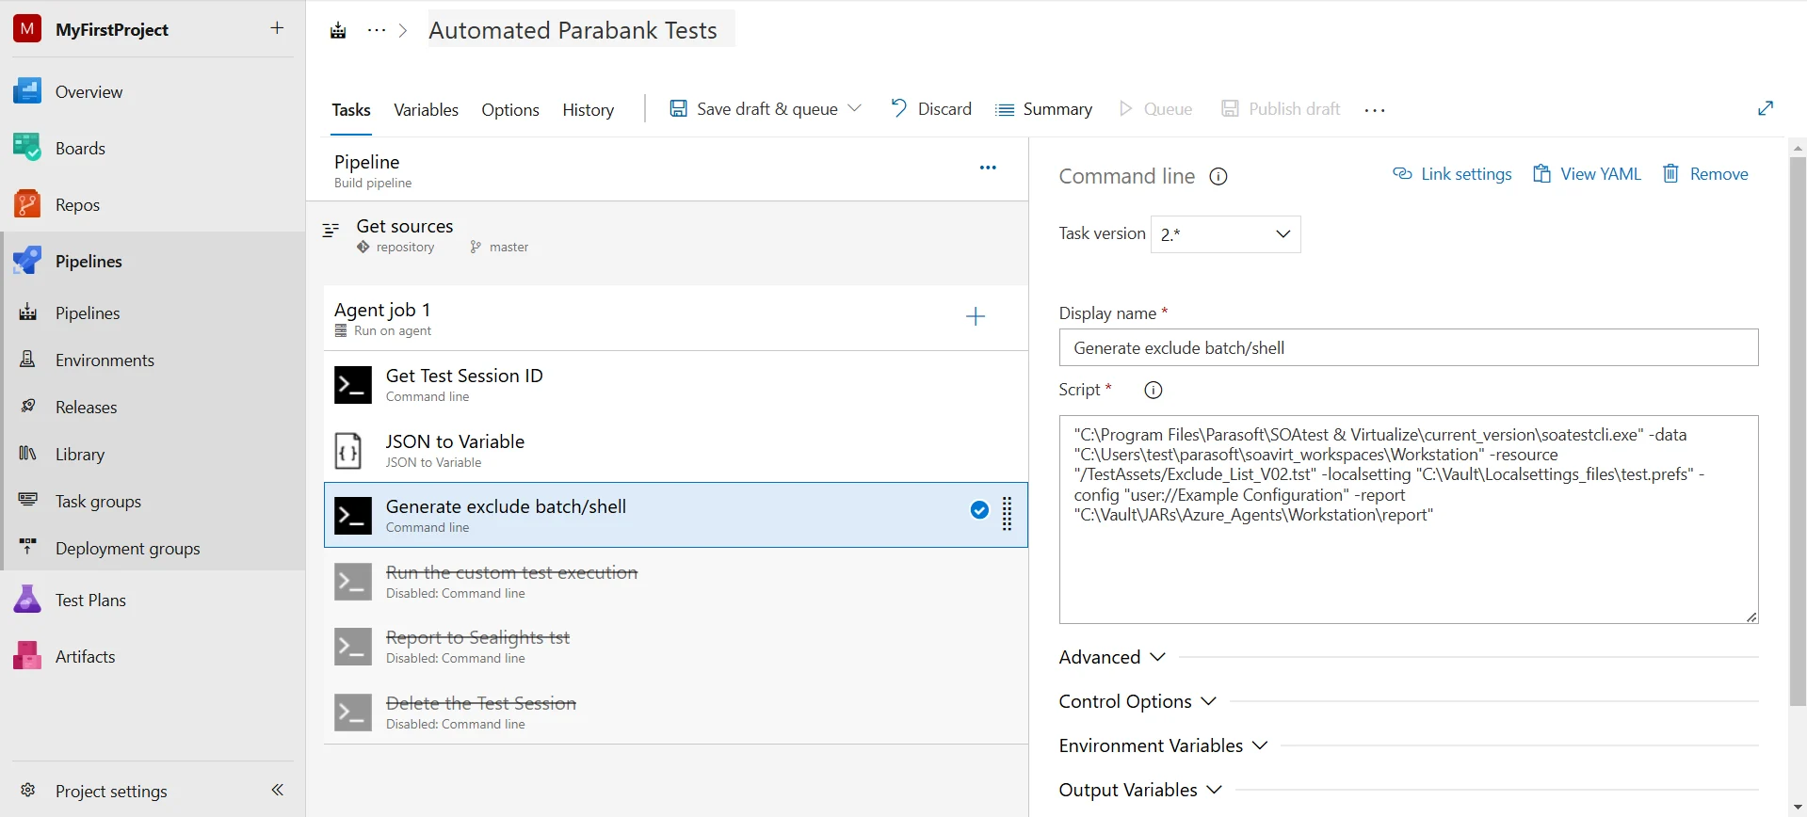The height and width of the screenshot is (817, 1807).
Task: Select disabled Delete the Test Session task
Action: [675, 712]
